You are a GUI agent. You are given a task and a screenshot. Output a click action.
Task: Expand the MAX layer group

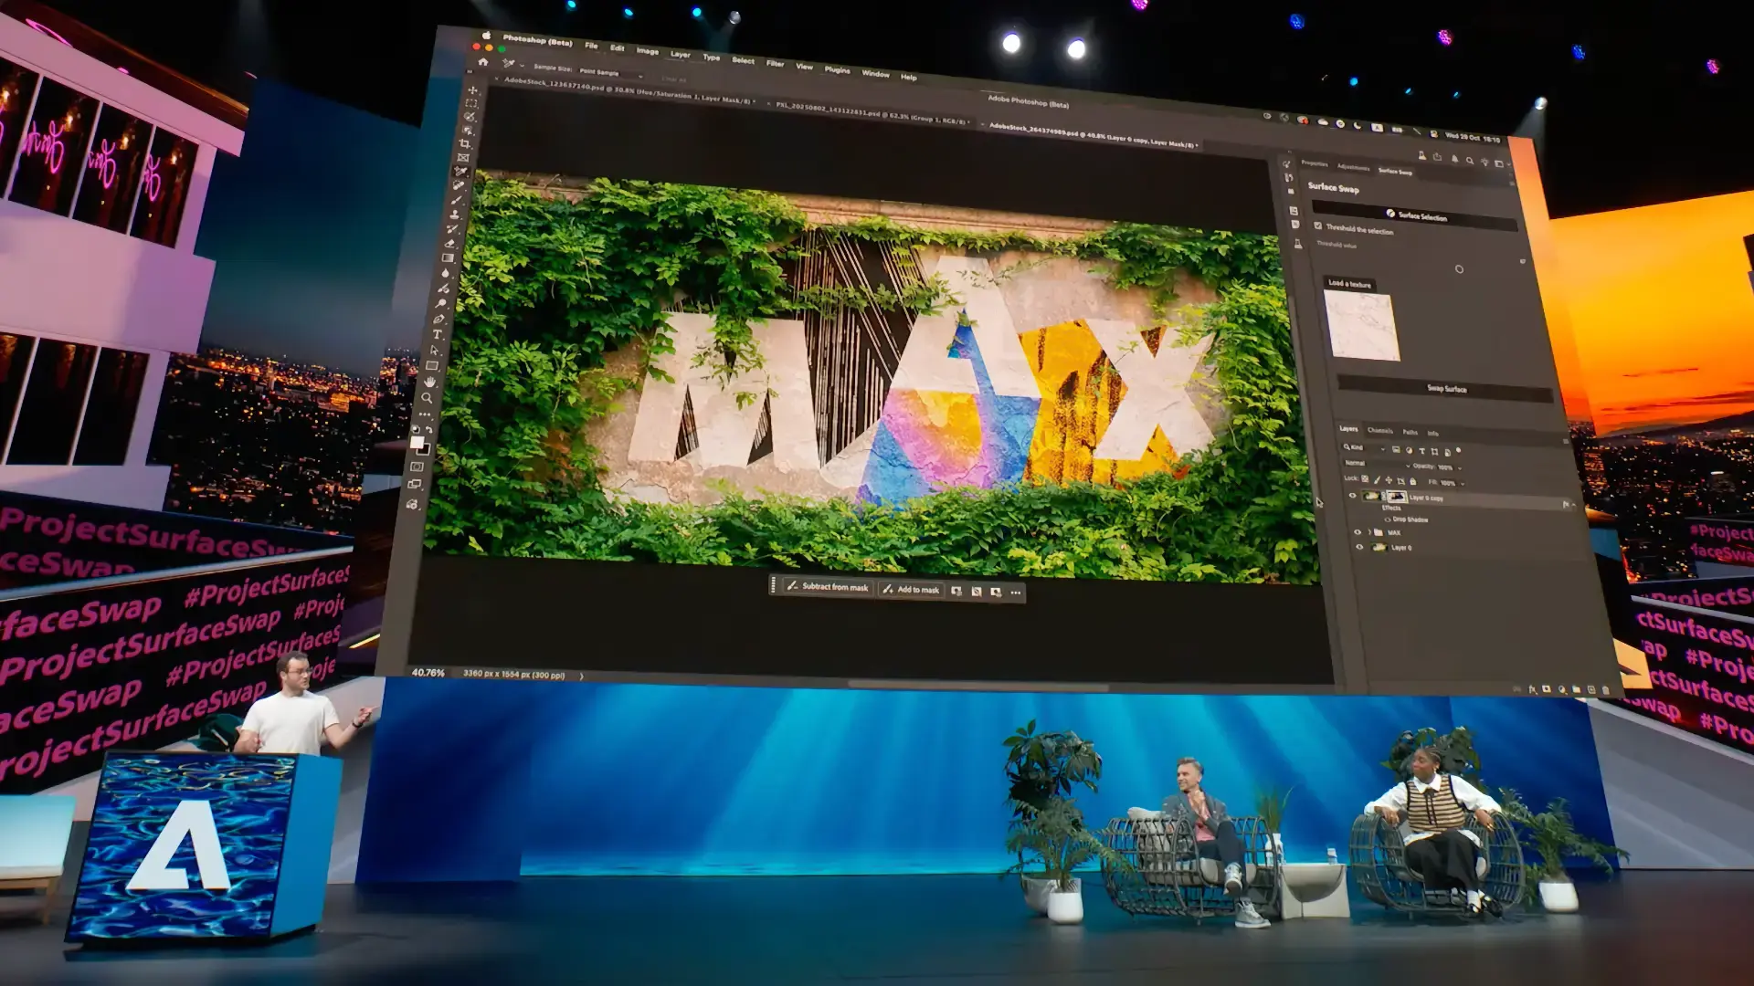tap(1369, 531)
